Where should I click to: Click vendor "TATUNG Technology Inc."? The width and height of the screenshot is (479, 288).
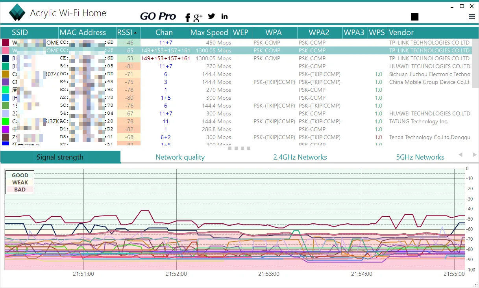(418, 121)
